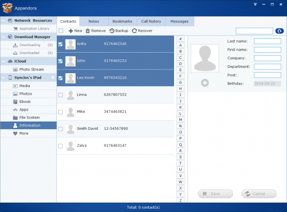Viewport: 287px width, 212px height.
Task: Click the Department input field
Action: (x=267, y=67)
